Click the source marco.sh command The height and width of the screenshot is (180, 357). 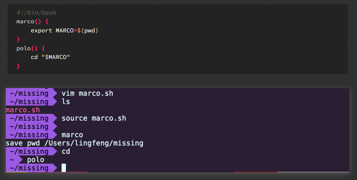[94, 118]
